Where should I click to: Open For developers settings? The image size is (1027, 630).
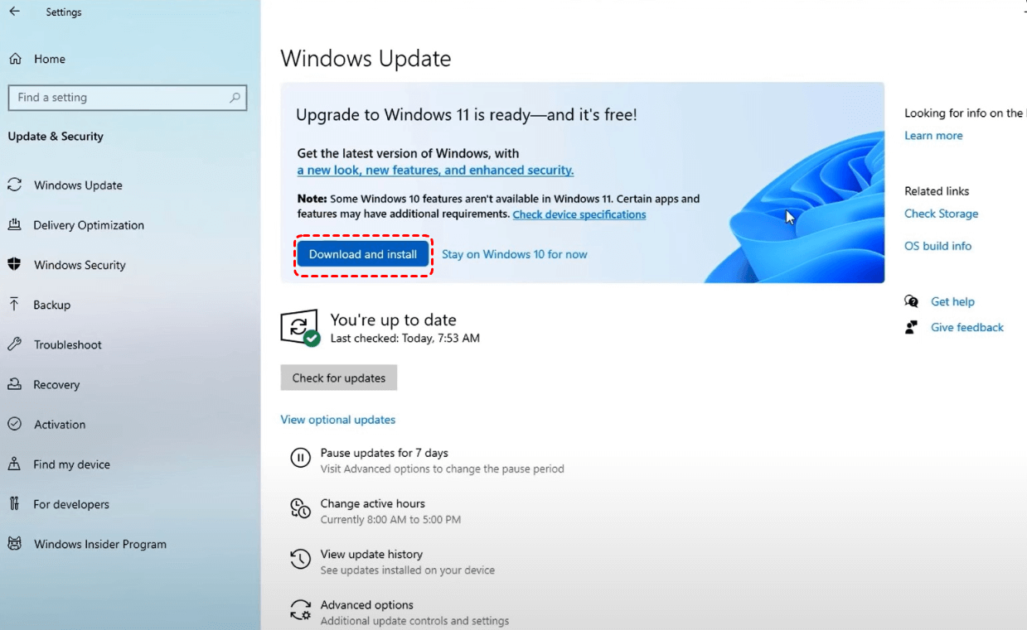click(71, 504)
